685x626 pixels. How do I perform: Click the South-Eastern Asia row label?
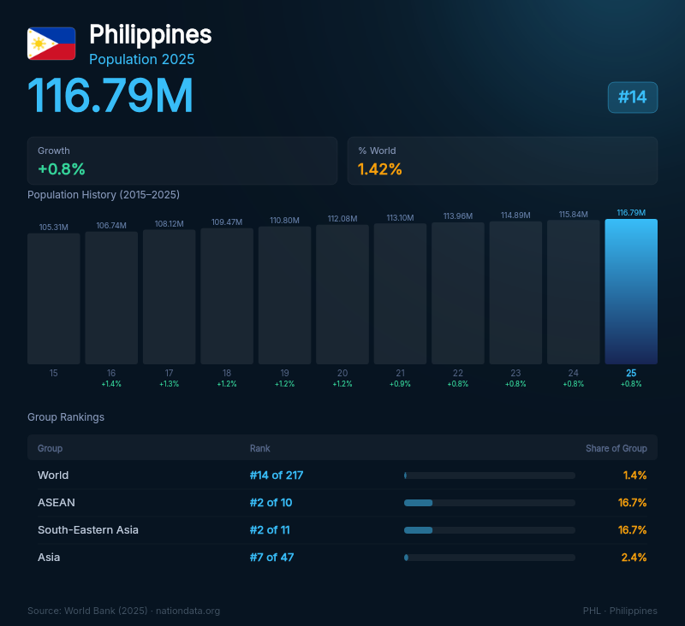pyautogui.click(x=88, y=530)
